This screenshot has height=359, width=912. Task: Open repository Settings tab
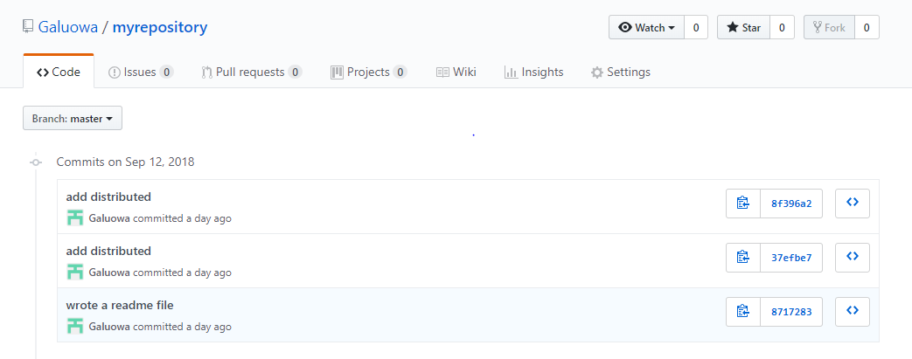(621, 72)
